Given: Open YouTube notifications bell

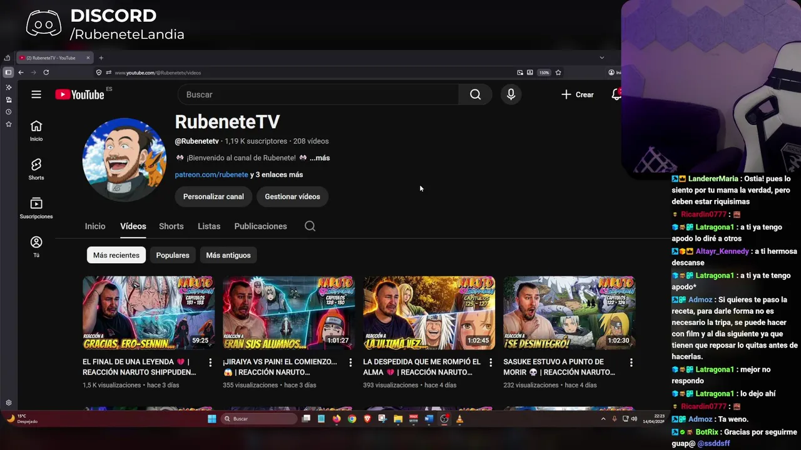Looking at the screenshot, I should pos(616,94).
